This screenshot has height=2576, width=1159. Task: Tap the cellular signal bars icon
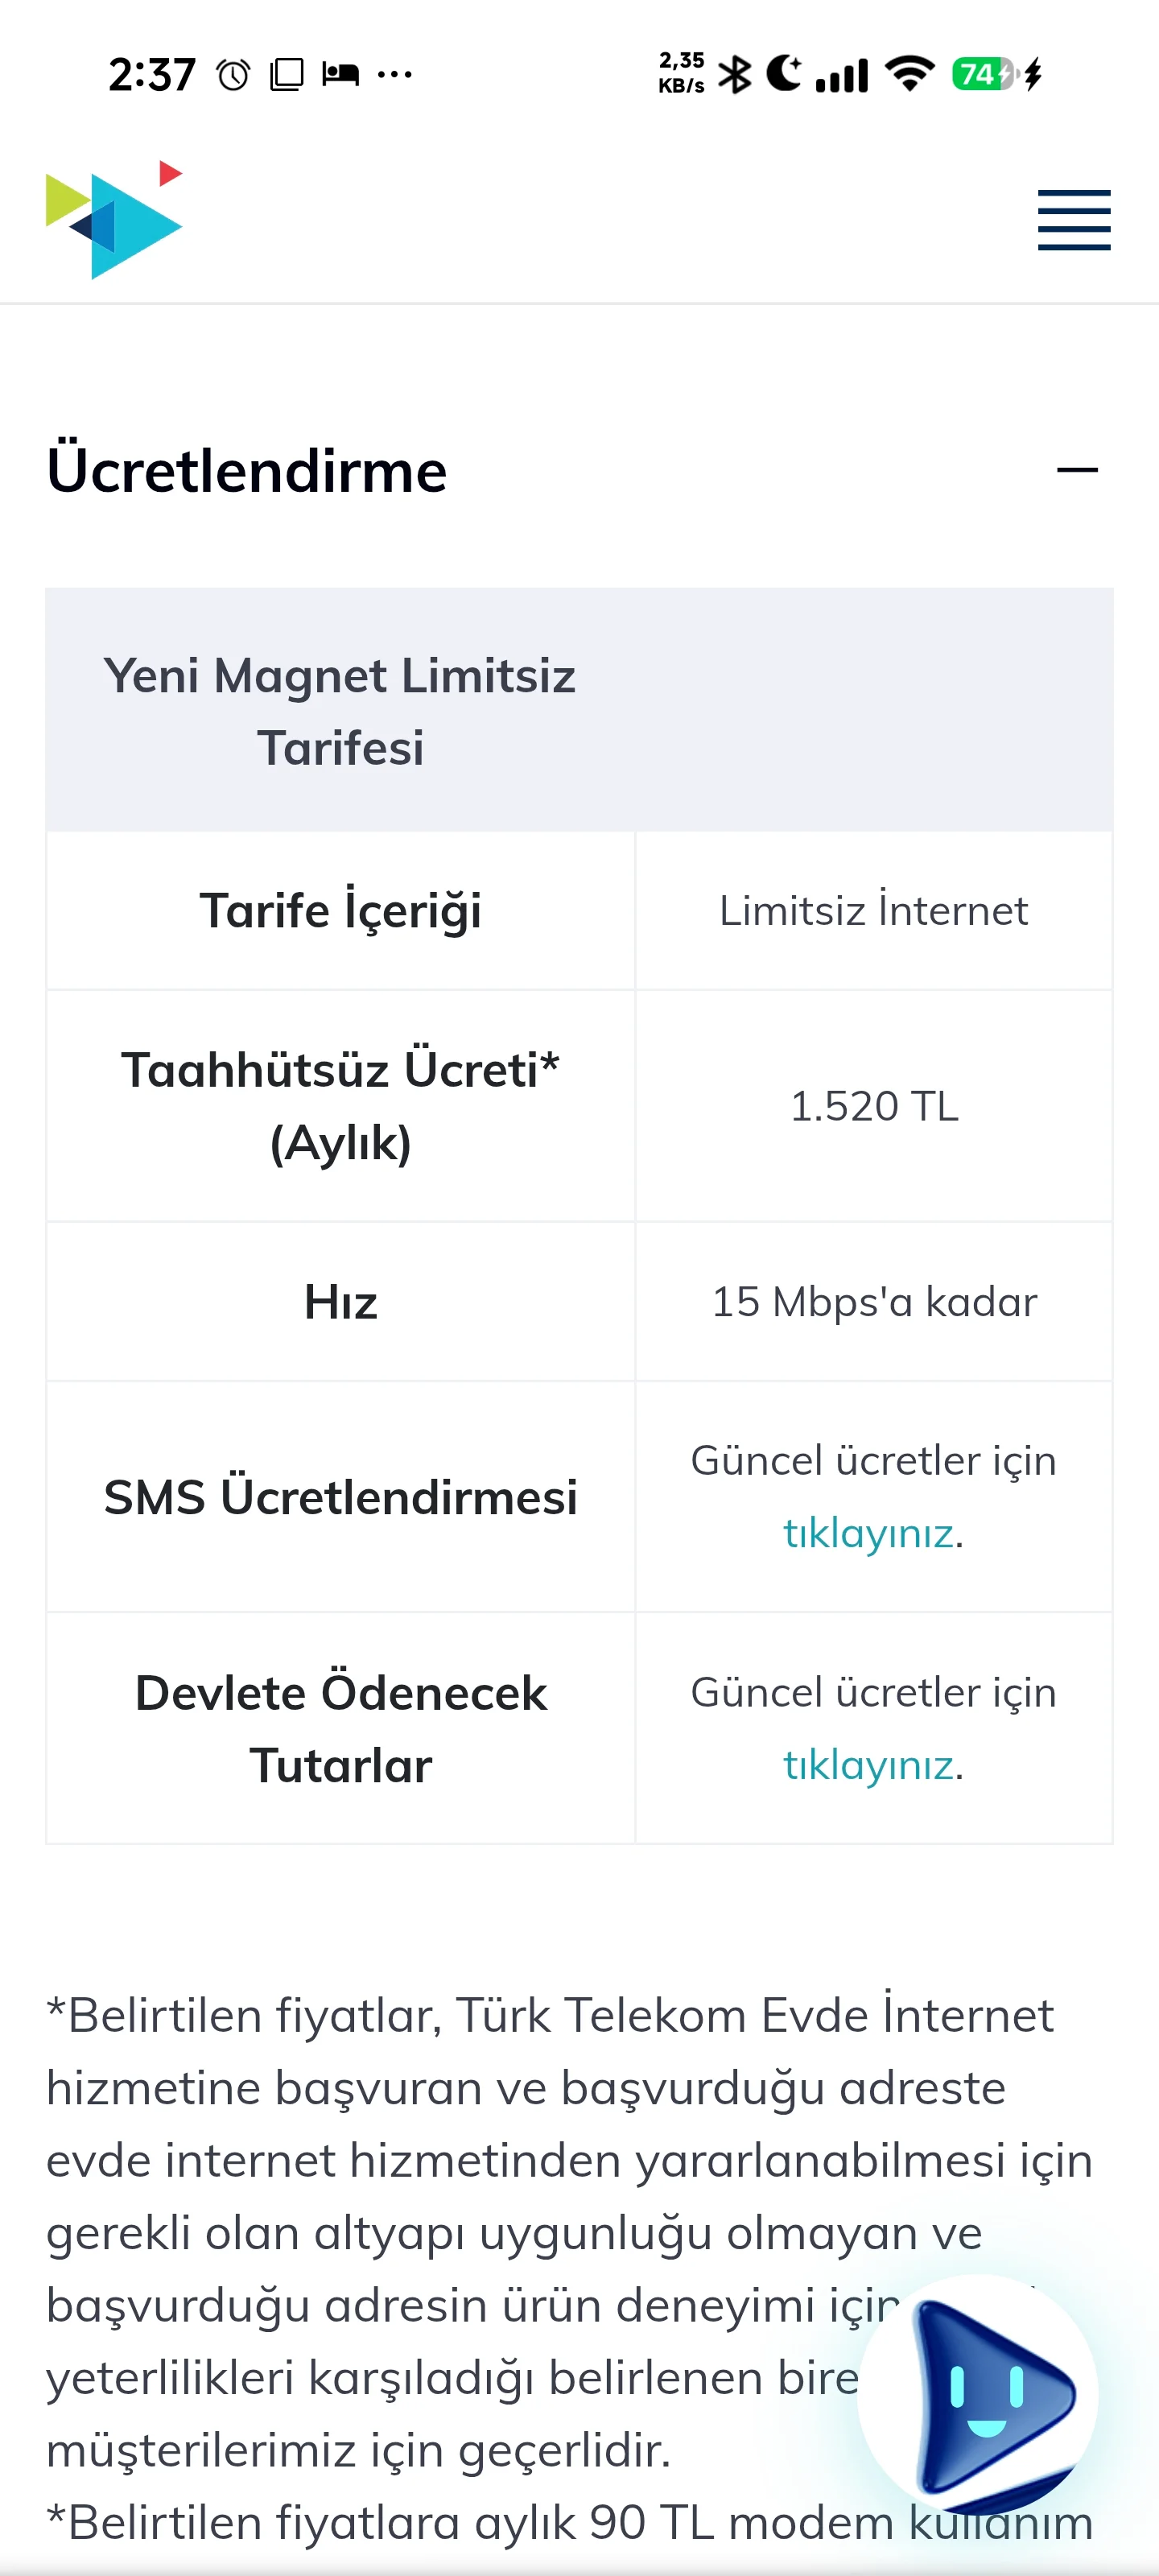[x=842, y=75]
